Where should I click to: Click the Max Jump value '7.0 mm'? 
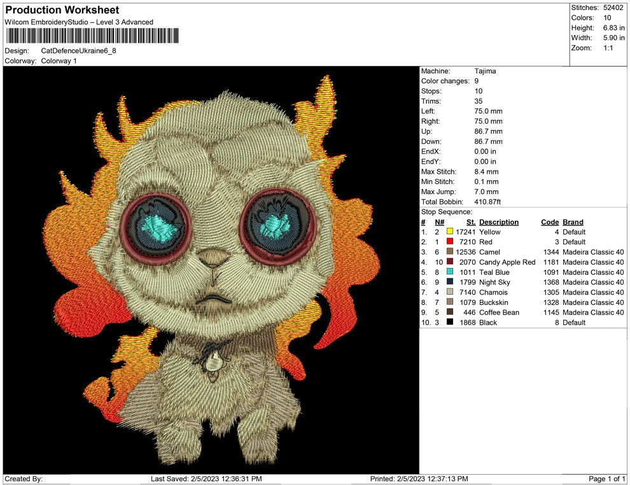(x=486, y=192)
